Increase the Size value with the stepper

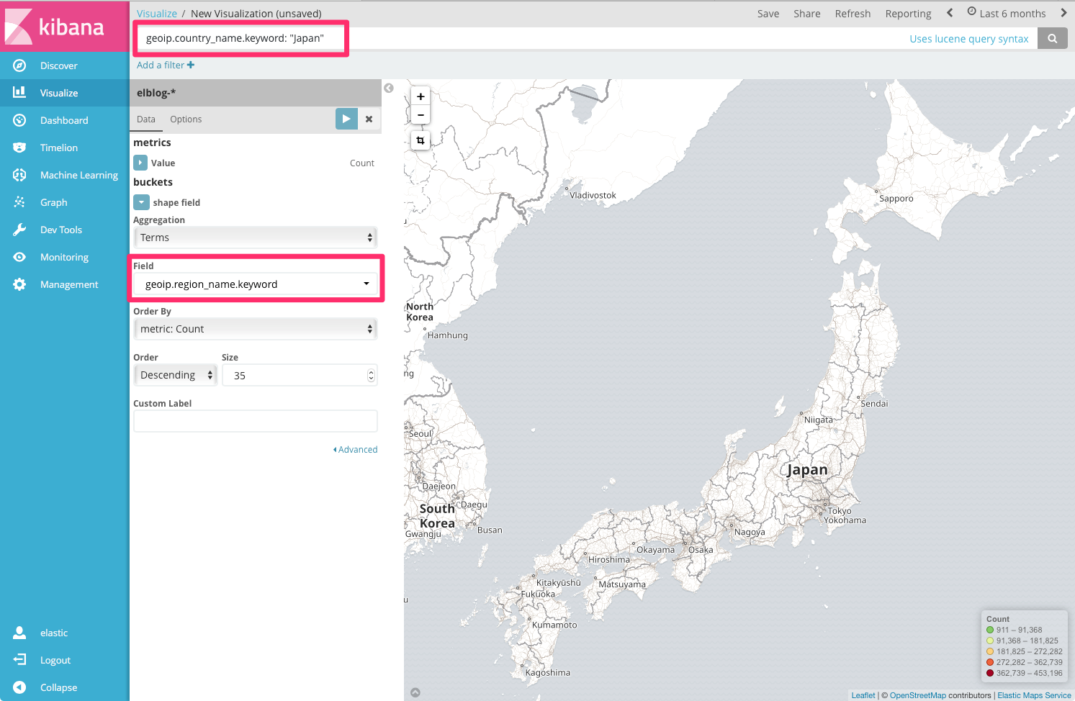tap(371, 371)
